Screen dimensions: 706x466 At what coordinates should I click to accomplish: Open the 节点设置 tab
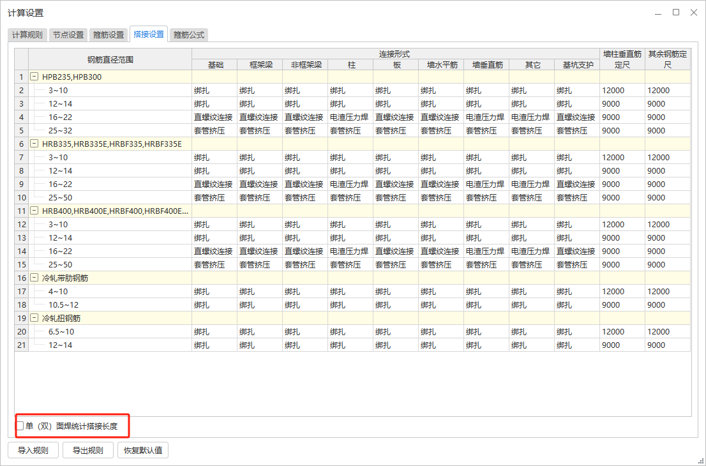(x=68, y=34)
